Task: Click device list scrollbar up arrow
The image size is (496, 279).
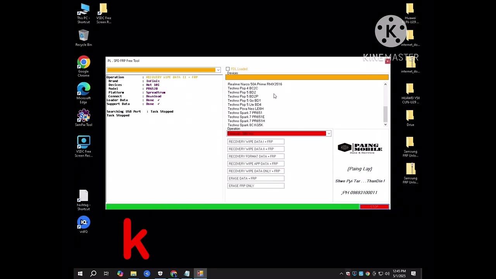Action: tap(385, 84)
